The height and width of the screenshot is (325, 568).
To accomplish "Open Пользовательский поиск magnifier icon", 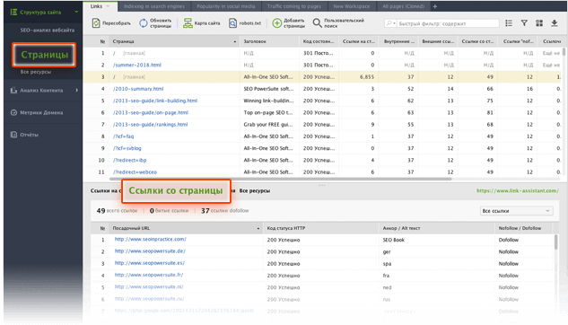I will pyautogui.click(x=317, y=23).
